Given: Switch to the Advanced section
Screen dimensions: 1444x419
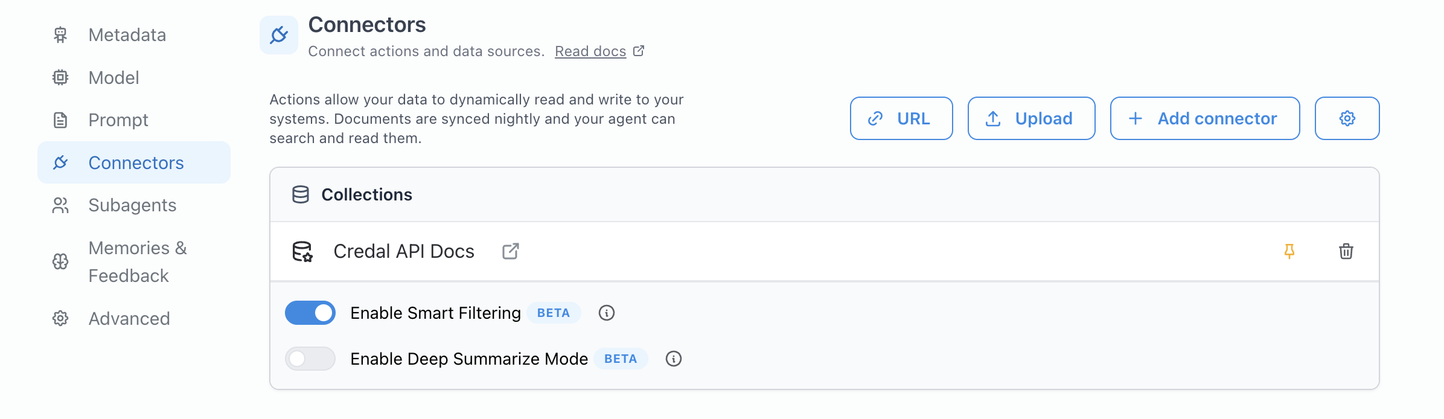Looking at the screenshot, I should (129, 318).
